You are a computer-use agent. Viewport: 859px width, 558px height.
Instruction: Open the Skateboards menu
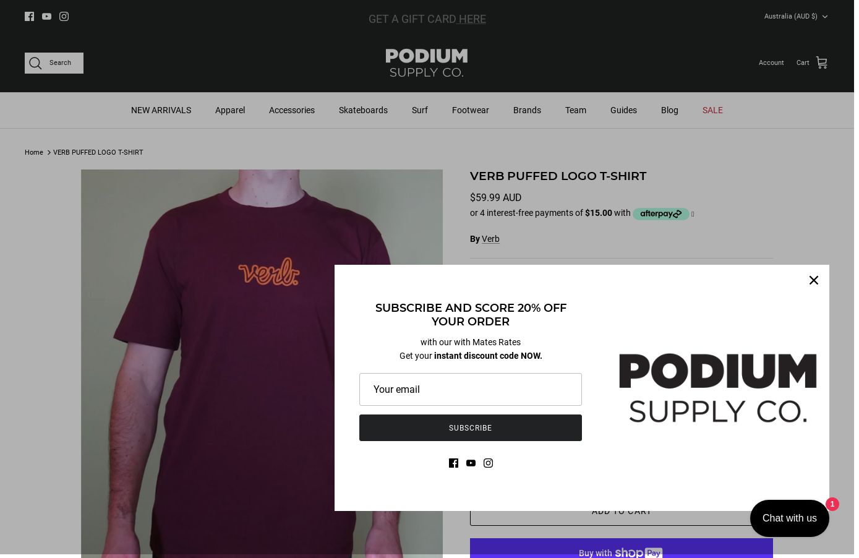[x=363, y=110]
